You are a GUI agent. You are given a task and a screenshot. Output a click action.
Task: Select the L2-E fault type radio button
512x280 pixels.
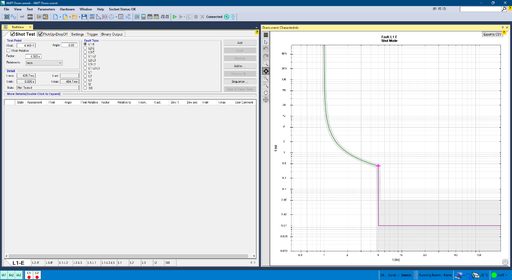[85, 48]
